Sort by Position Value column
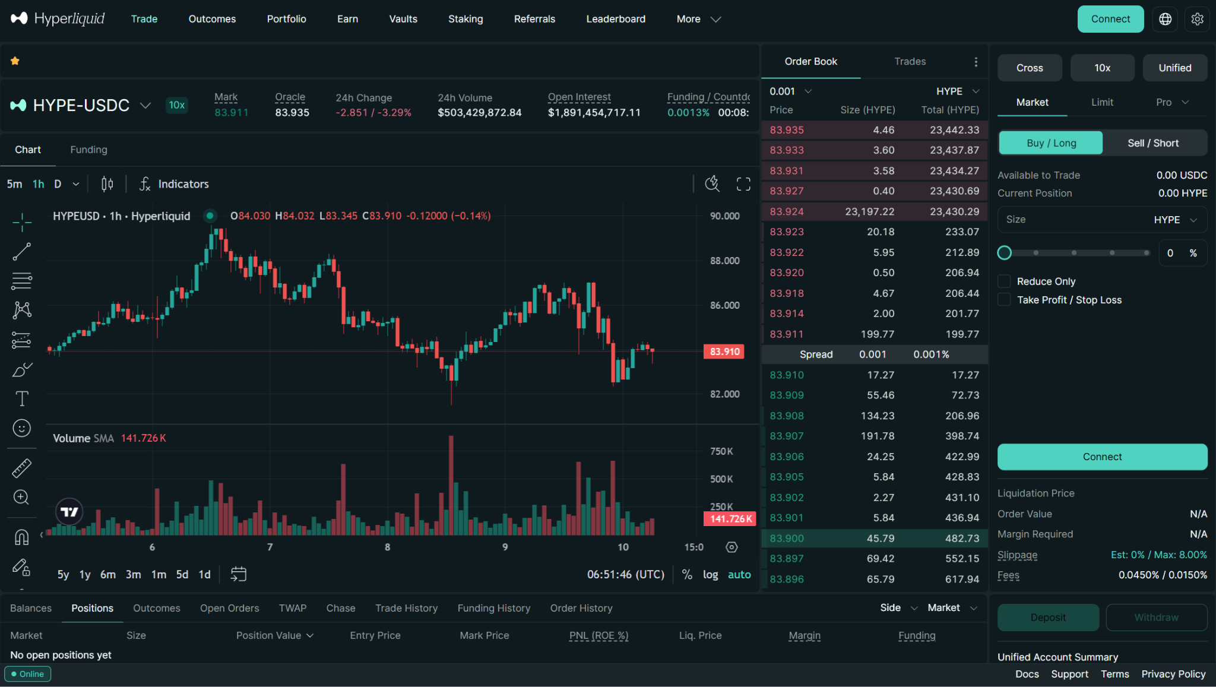The width and height of the screenshot is (1216, 687). (274, 635)
